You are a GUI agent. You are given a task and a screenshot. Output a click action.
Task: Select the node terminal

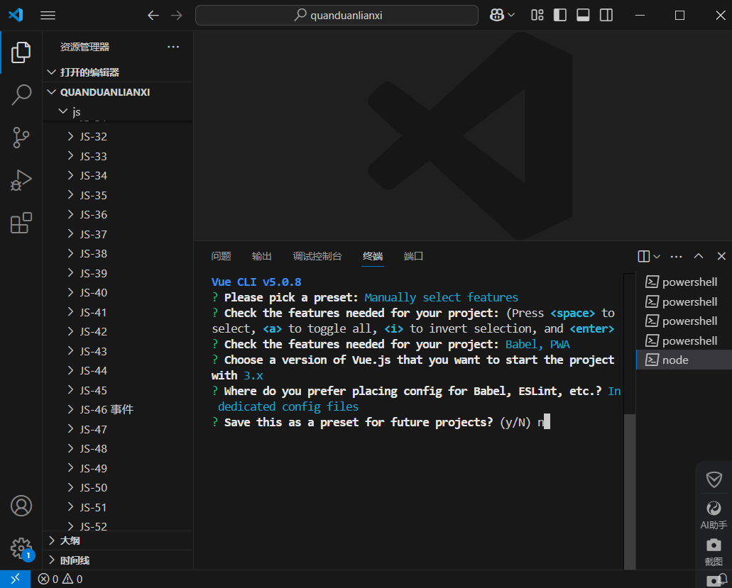coord(684,360)
